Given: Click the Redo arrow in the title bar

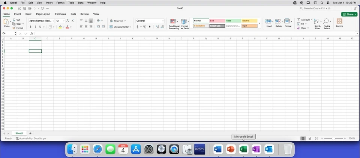Looking at the screenshot, I should click(42, 8).
